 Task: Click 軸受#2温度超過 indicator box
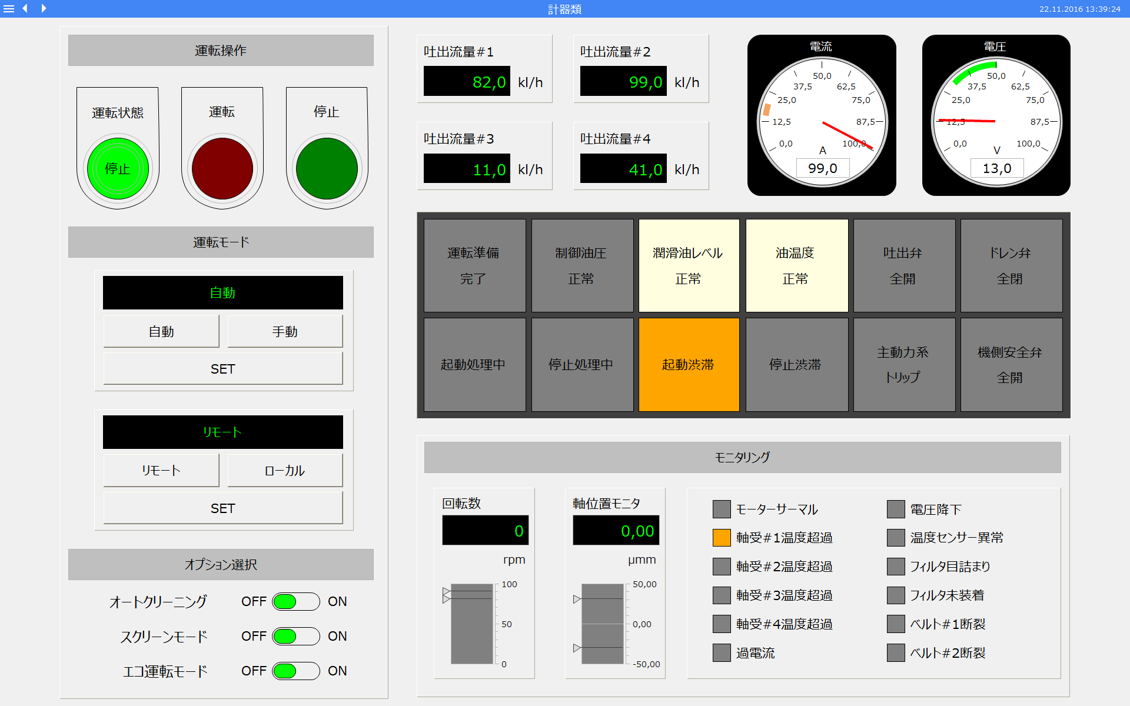pyautogui.click(x=722, y=567)
